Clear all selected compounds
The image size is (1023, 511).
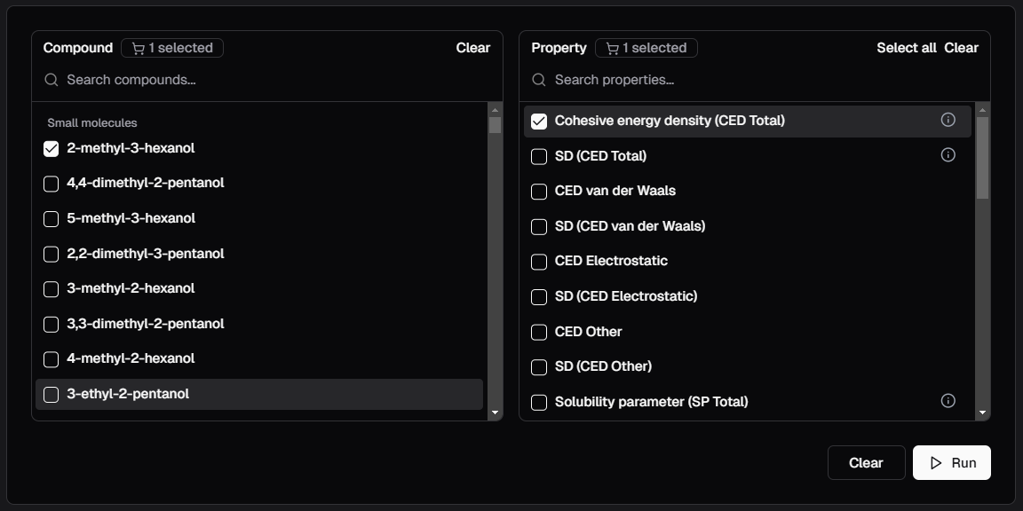click(472, 48)
